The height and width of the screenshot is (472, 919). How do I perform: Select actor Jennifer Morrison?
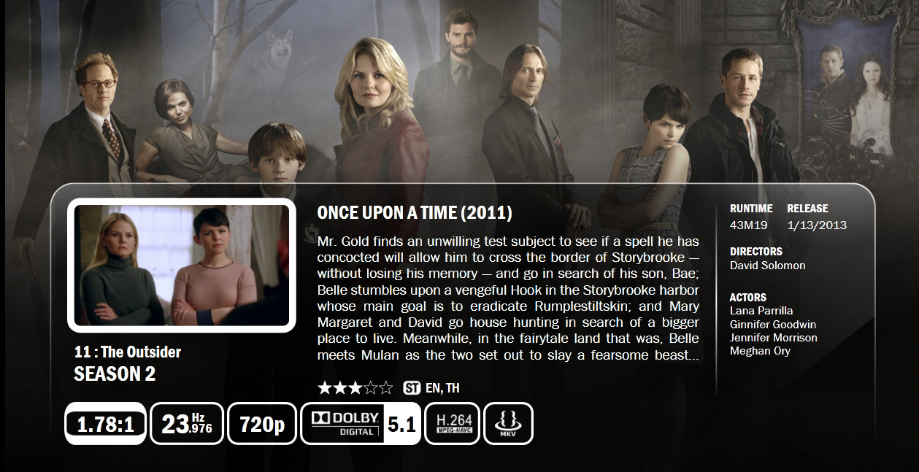(774, 338)
